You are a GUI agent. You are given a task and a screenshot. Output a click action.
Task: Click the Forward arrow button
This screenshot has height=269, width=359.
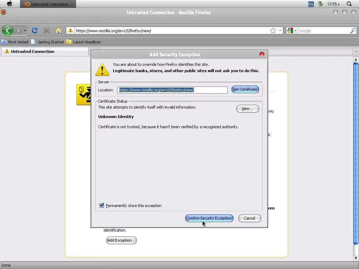tap(18, 30)
